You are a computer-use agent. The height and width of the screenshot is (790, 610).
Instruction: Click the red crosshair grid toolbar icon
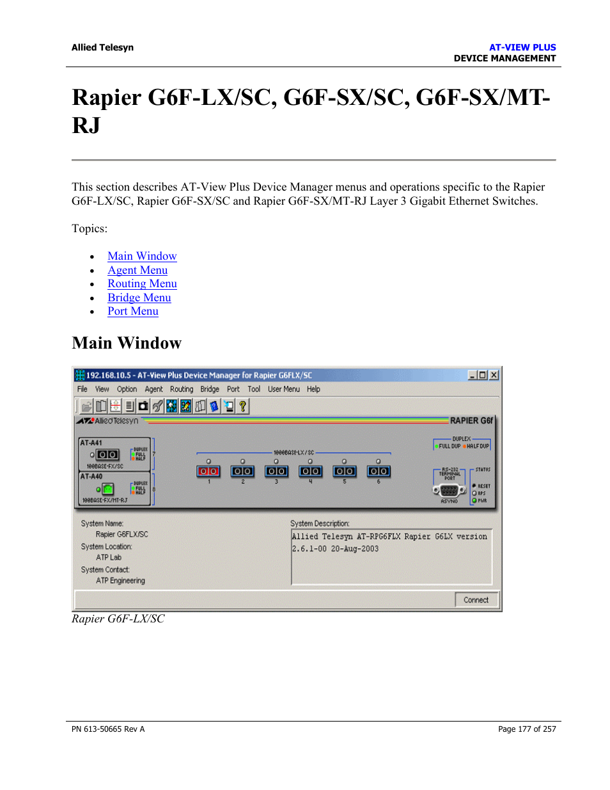pos(115,406)
